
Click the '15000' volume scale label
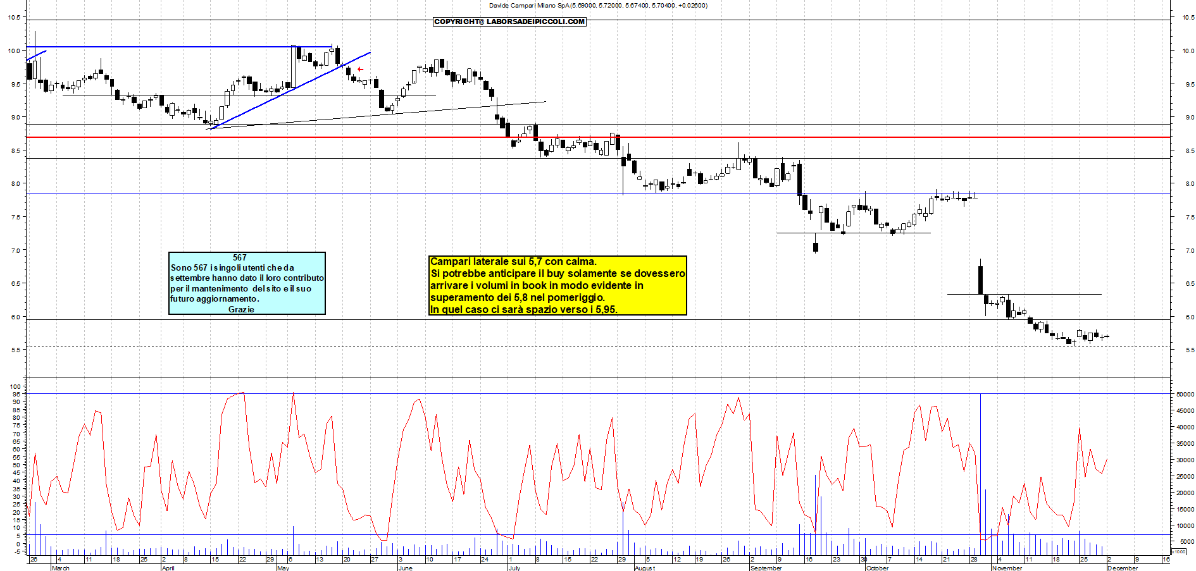coord(1185,509)
